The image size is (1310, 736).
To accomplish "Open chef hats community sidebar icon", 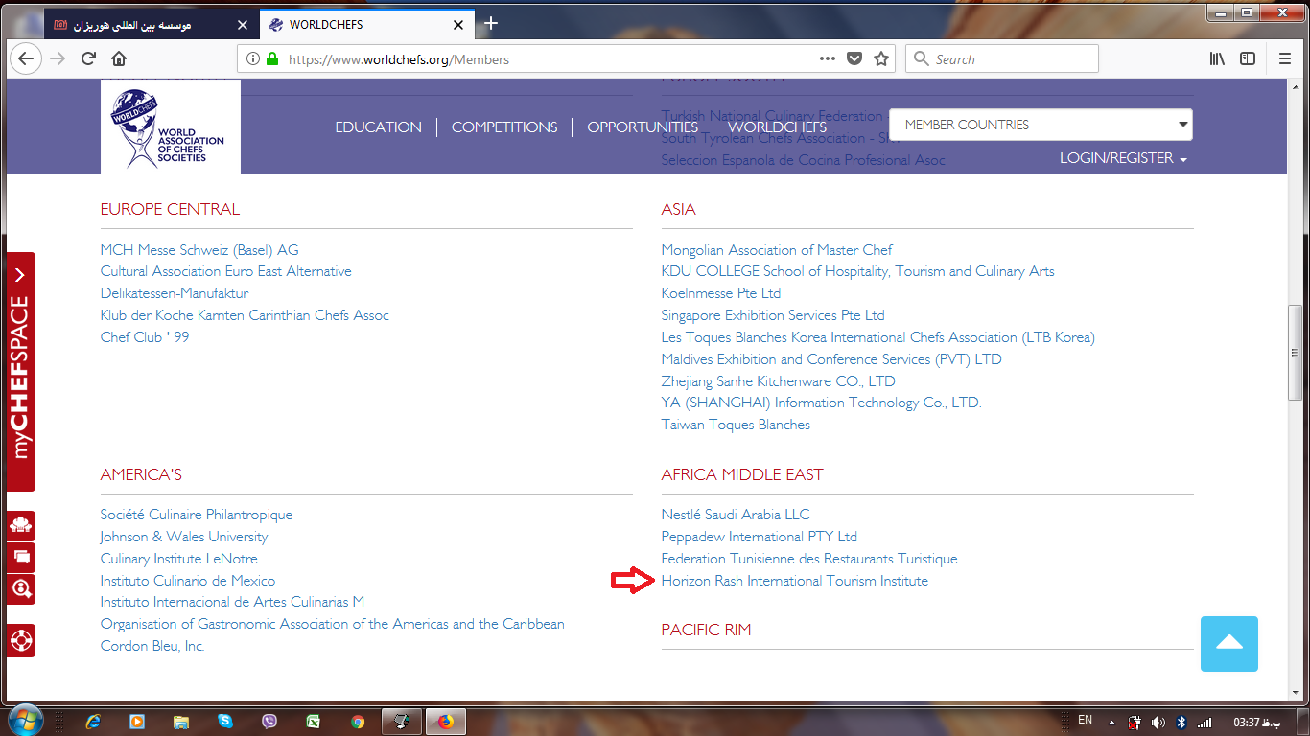I will [21, 525].
